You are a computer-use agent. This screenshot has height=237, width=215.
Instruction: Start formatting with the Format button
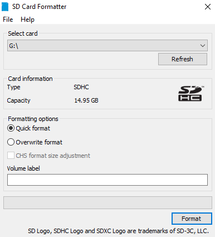(192, 219)
